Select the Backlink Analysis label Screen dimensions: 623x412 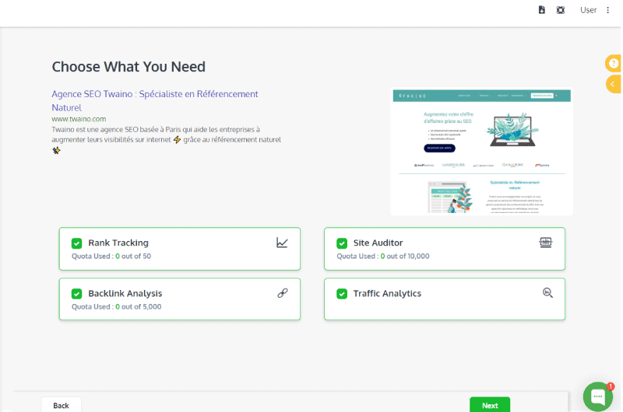pos(125,294)
